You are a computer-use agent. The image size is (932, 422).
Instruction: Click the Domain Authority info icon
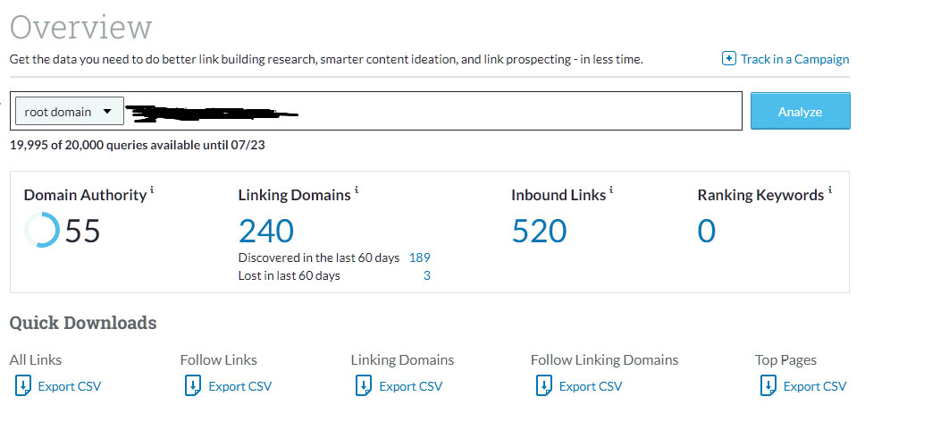(152, 190)
